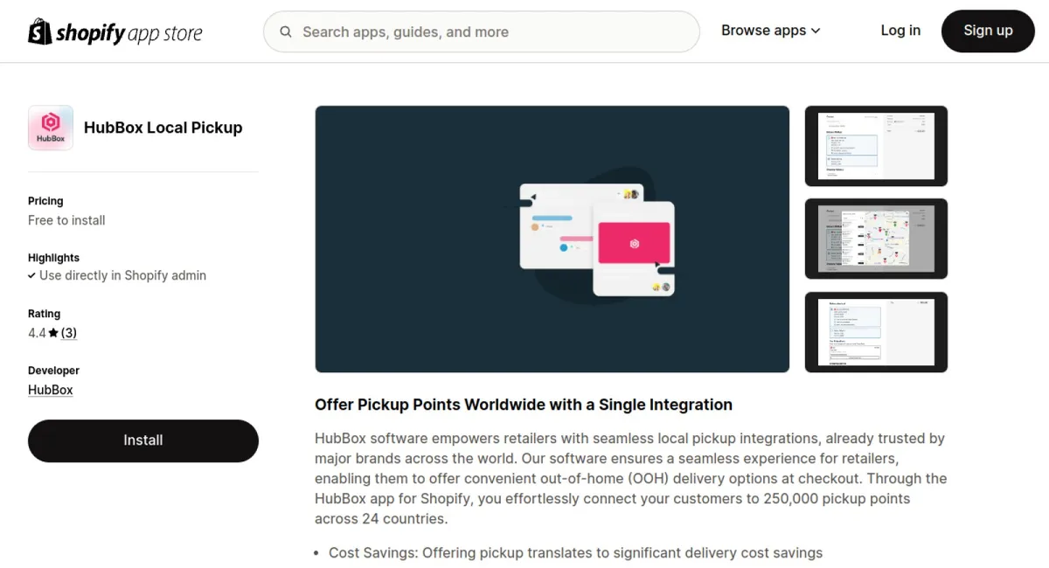
Task: Click the checkmark next to Use directly in Shopify admin
Action: click(x=31, y=275)
